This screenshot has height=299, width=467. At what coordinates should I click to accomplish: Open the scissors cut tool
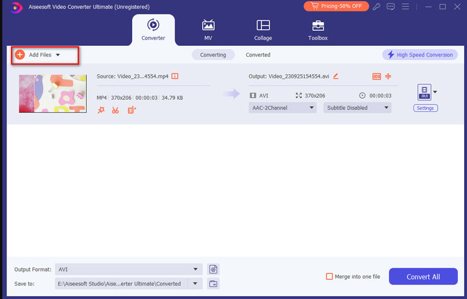coord(115,110)
